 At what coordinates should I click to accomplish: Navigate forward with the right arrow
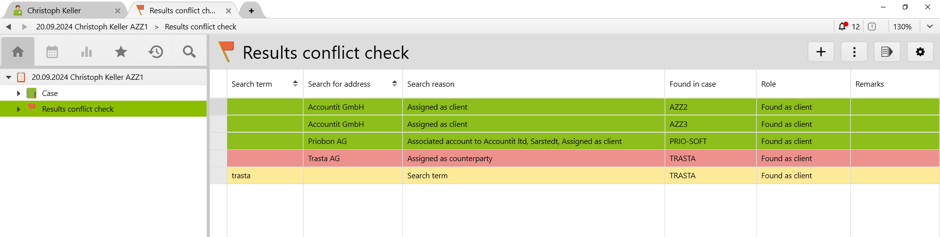coord(24,26)
